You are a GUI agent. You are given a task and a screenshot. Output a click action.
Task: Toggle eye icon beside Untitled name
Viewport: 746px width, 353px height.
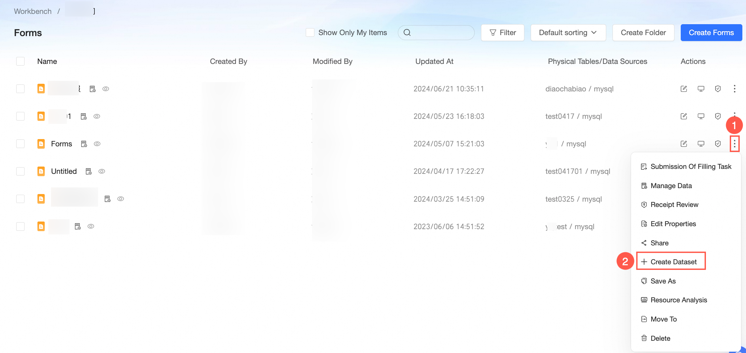pyautogui.click(x=102, y=171)
